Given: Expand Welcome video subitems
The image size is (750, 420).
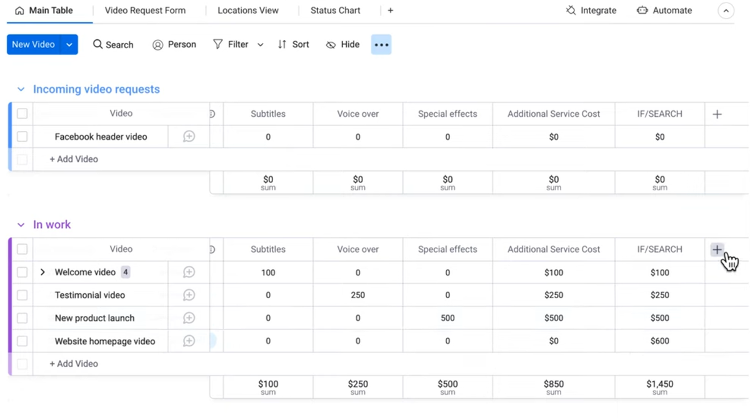Looking at the screenshot, I should click(x=42, y=272).
